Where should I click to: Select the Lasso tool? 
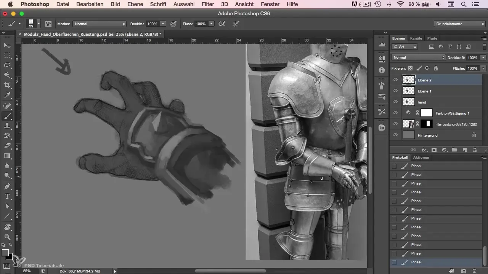(7, 65)
